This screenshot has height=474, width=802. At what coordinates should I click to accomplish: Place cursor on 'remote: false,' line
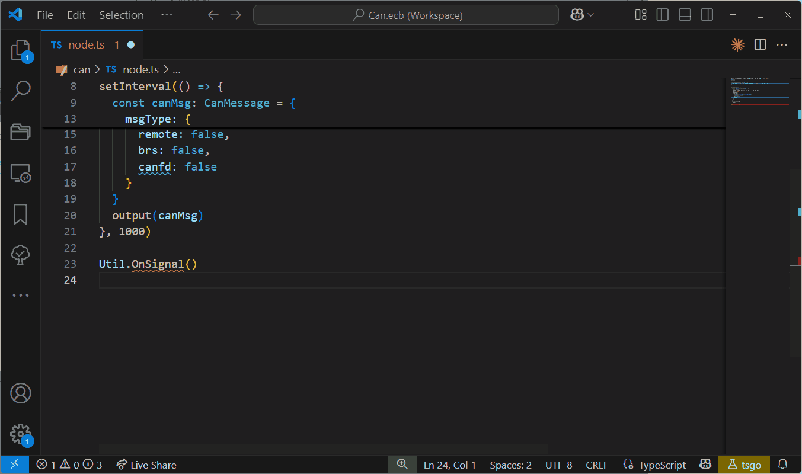[x=184, y=134]
